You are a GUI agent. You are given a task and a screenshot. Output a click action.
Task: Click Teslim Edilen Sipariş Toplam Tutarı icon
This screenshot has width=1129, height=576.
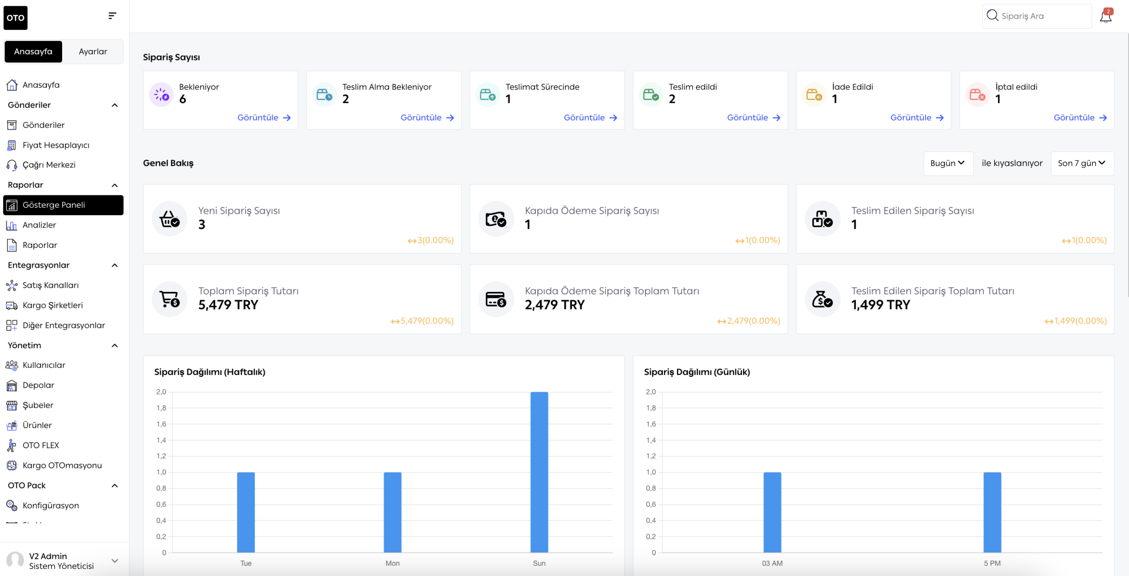pos(822,299)
